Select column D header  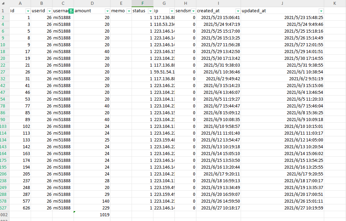coord(92,3)
